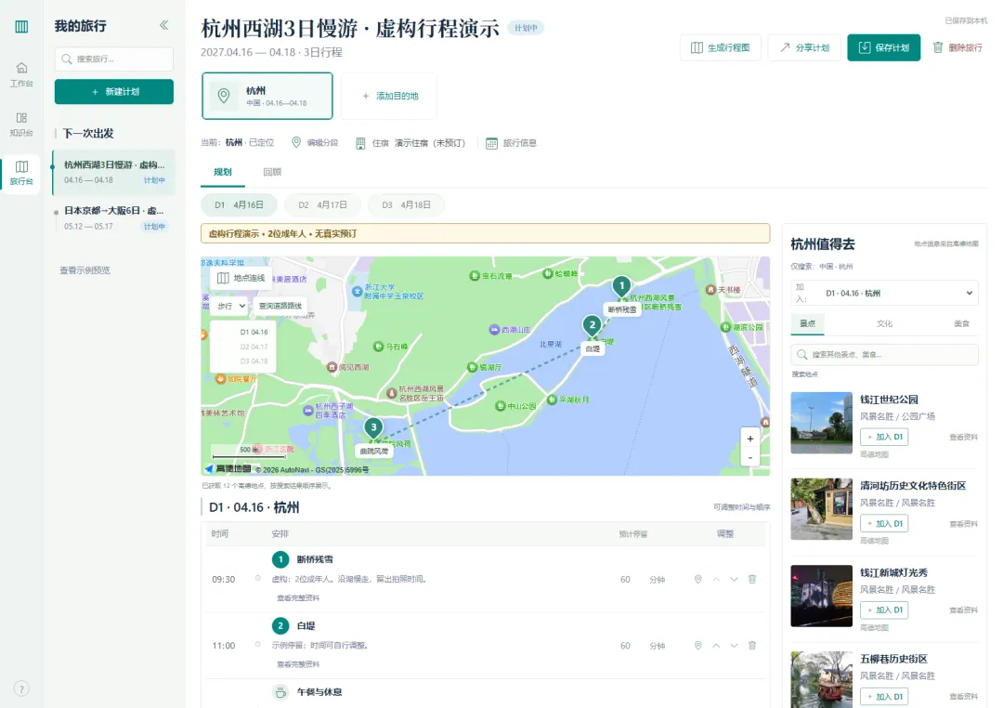Open the 查看示例预览 link
The height and width of the screenshot is (708, 1003).
85,270
